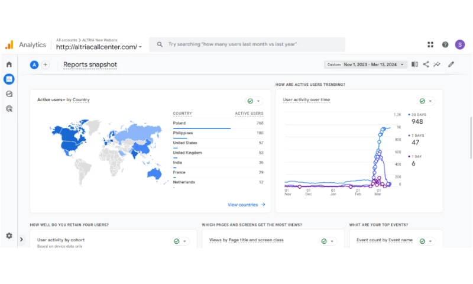This screenshot has width=473, height=284.
Task: Open the date range dropdown
Action: click(x=365, y=64)
